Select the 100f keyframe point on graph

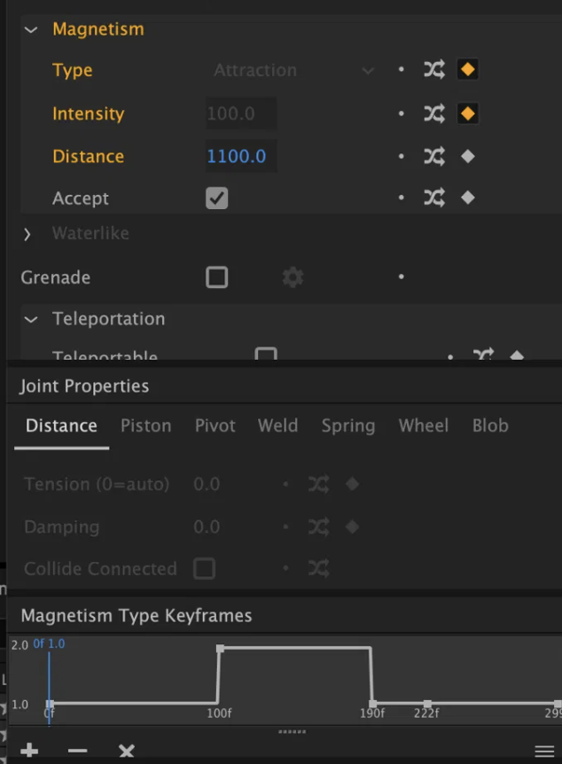pos(220,649)
